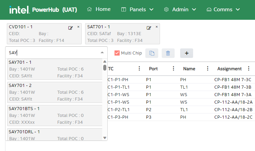This screenshot has width=255, height=151.
Task: Collapse the SAY search dropdown arrow
Action: [102, 52]
